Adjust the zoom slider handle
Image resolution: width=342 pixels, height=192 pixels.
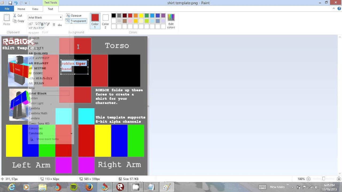click(x=324, y=179)
